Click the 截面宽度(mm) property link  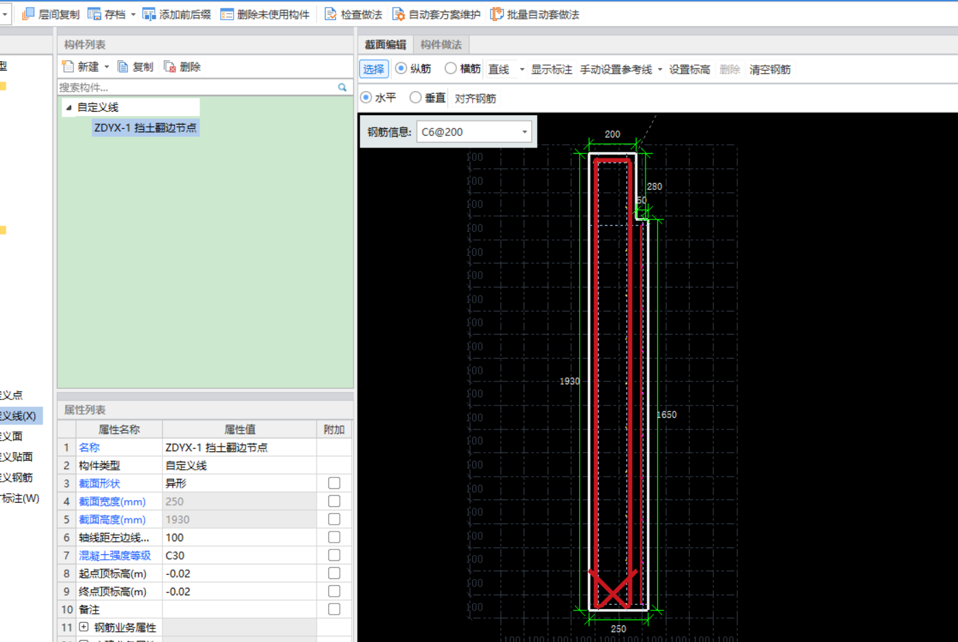coord(112,501)
